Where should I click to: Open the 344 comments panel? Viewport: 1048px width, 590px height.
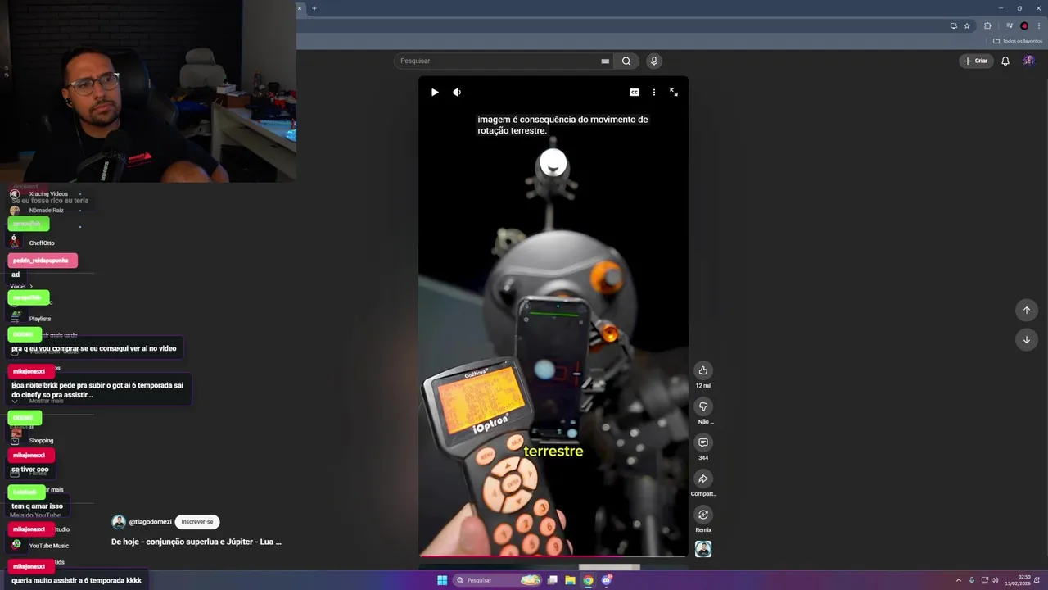(x=703, y=442)
